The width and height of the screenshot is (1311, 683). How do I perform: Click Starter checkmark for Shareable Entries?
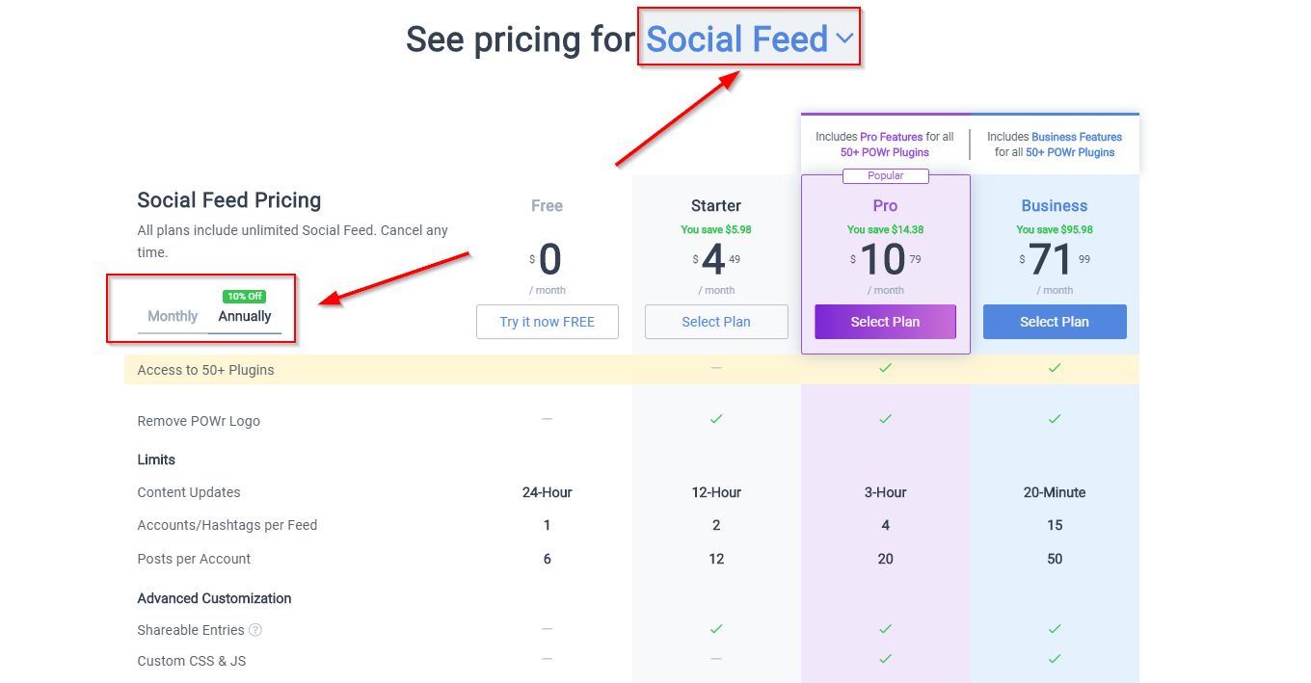716,628
